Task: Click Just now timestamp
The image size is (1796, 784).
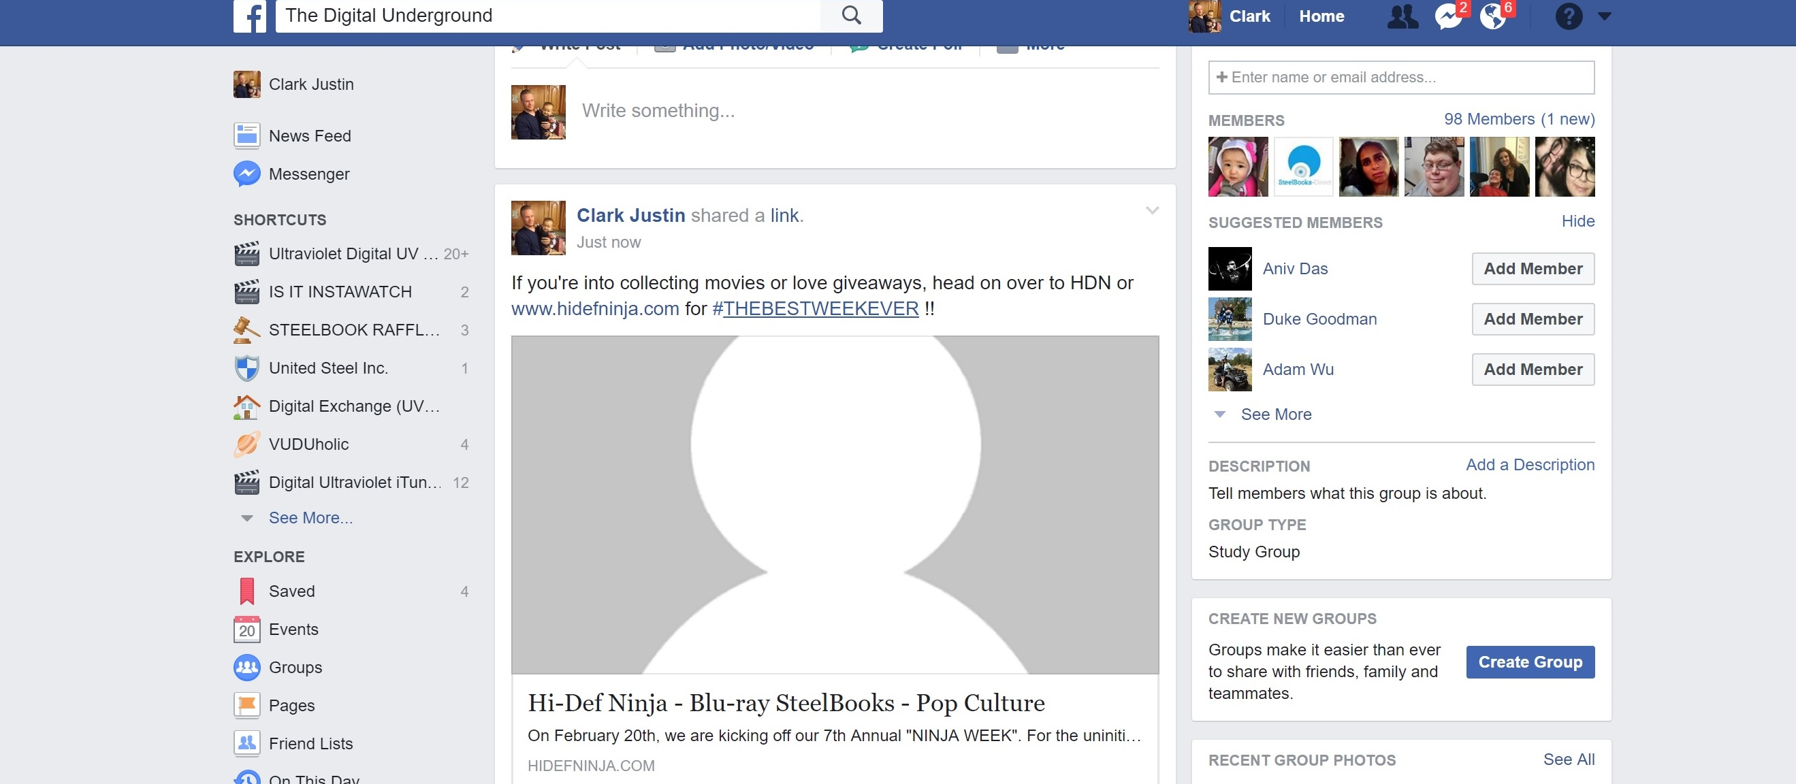Action: click(608, 242)
